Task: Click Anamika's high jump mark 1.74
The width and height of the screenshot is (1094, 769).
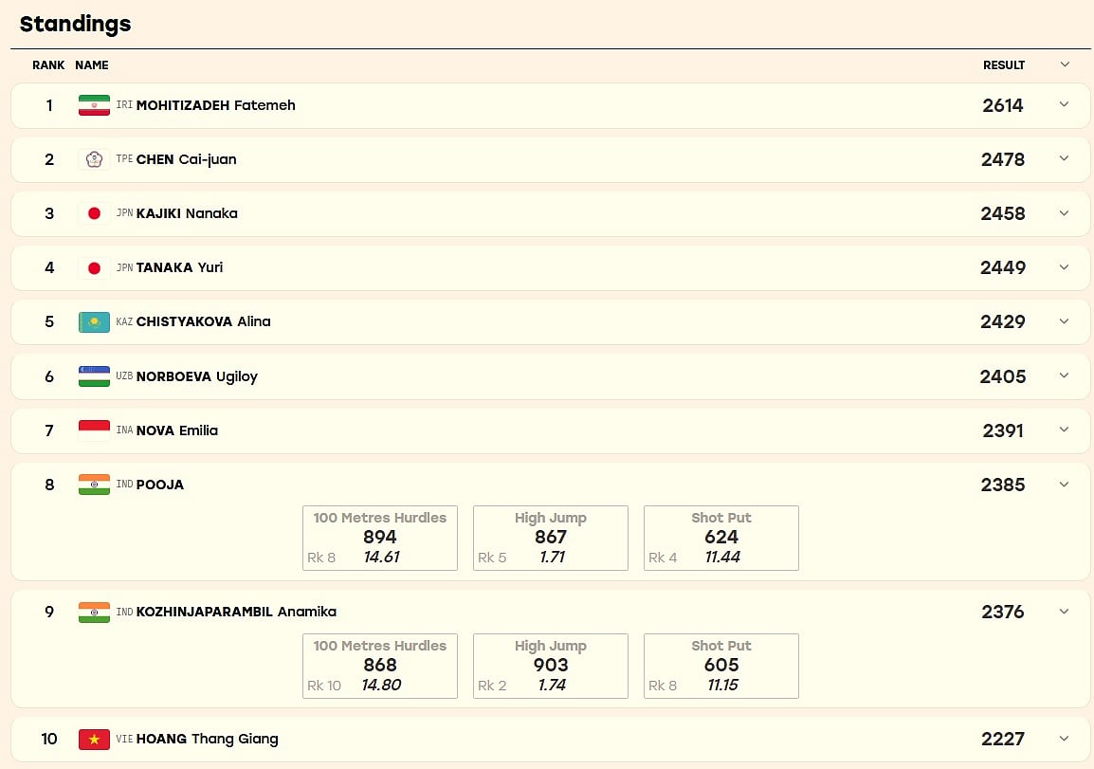Action: (552, 685)
